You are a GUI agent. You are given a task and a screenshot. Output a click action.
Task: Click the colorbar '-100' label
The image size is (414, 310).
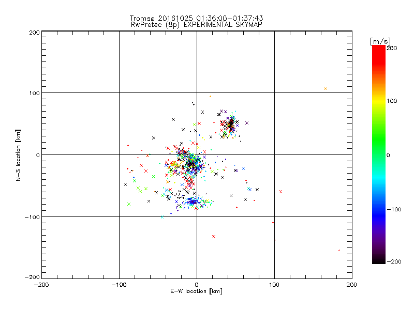point(394,209)
